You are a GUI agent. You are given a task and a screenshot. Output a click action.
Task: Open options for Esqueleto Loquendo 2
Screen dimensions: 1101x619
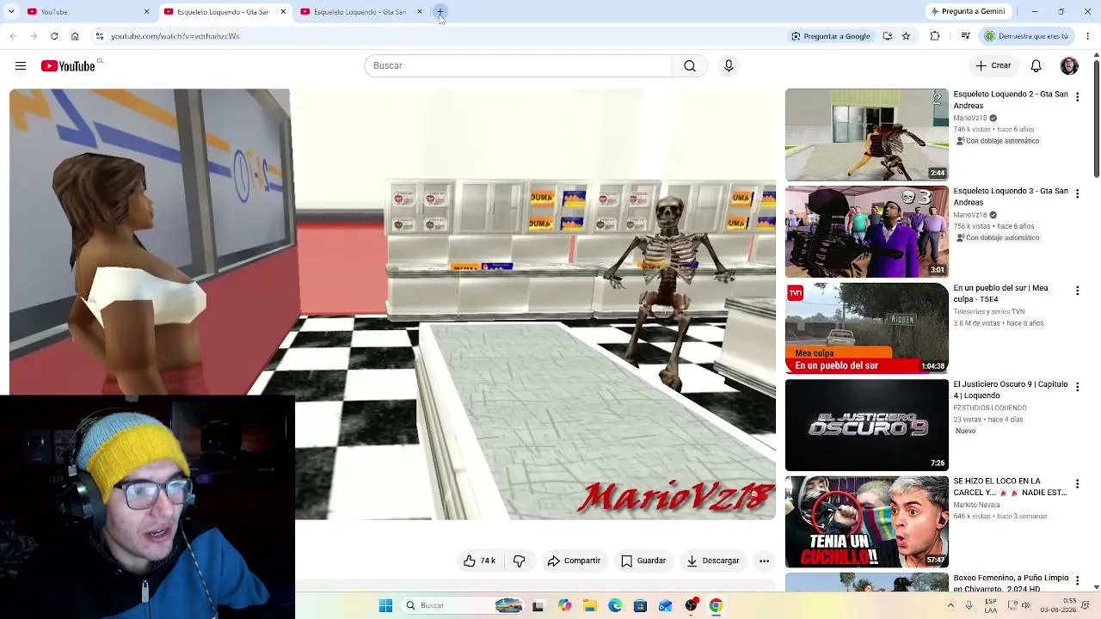coord(1077,98)
